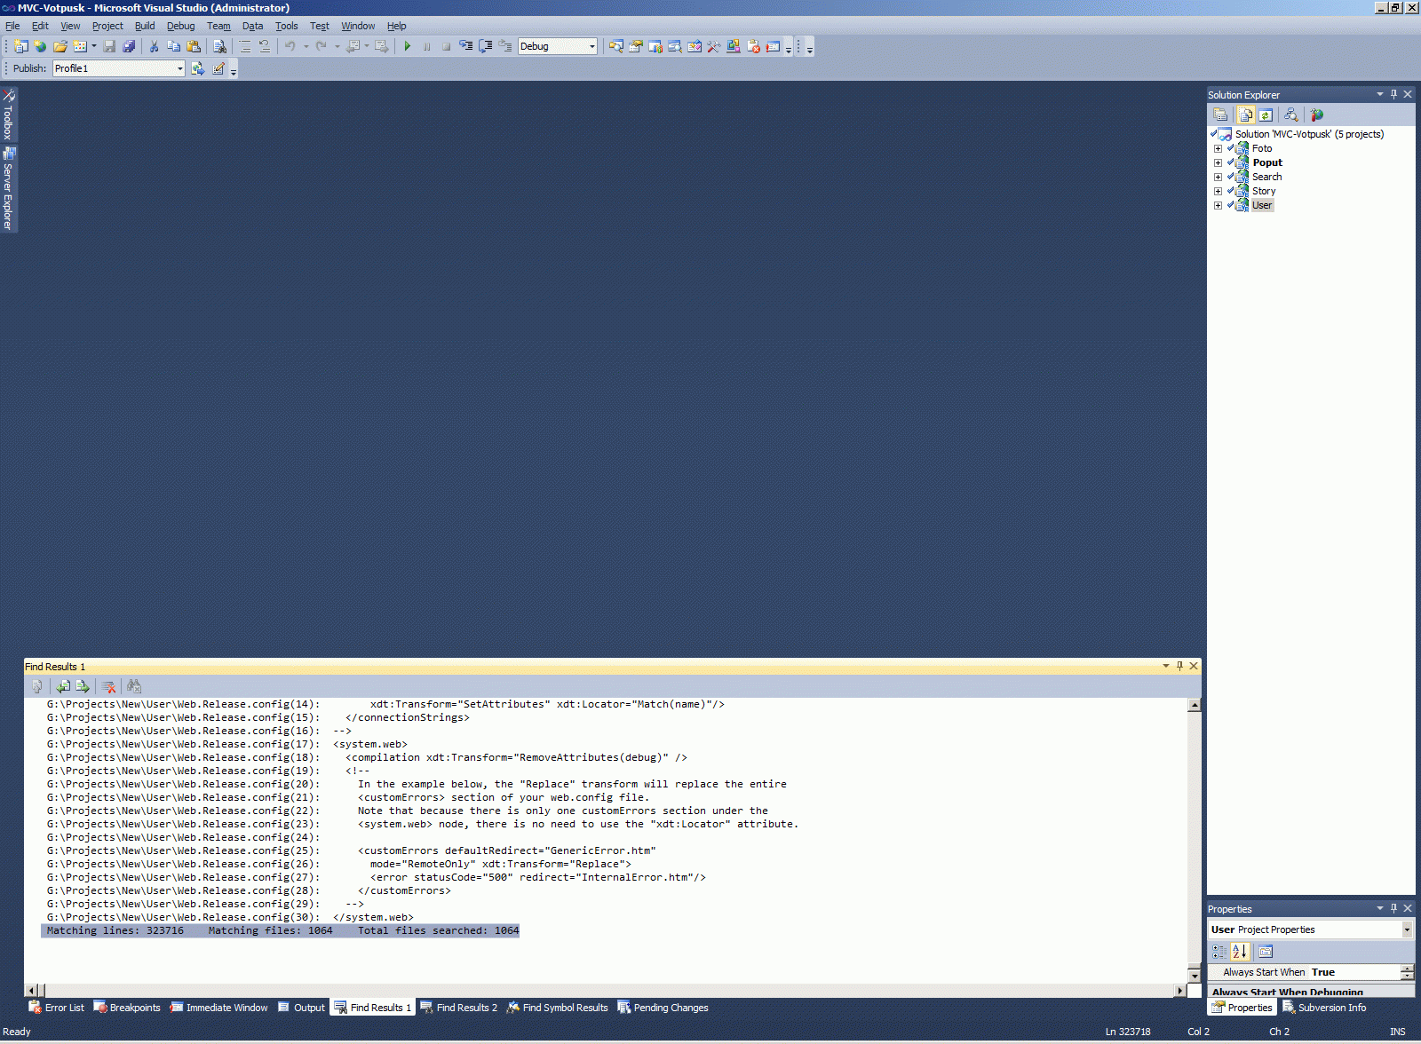Select the Poput project in Solution Explorer
Screen dimensions: 1421x1044
click(x=1267, y=162)
